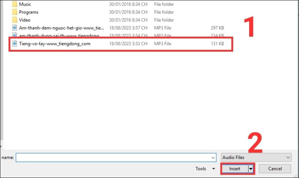Expand the Insert button's arrow options
The width and height of the screenshot is (299, 178).
coord(251,169)
